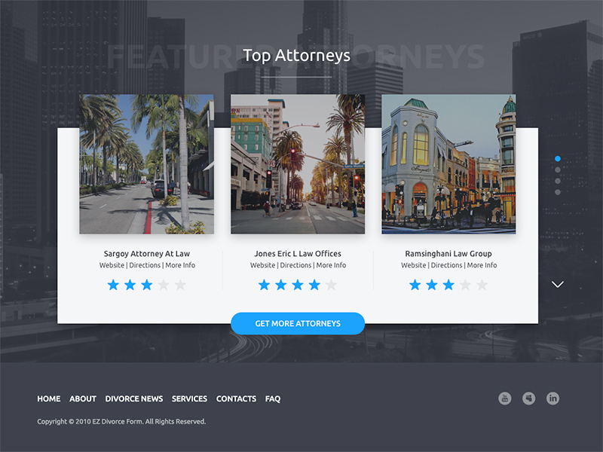The height and width of the screenshot is (452, 603).
Task: Click the first star under Jones Eric L Law Offices
Action: tap(264, 285)
